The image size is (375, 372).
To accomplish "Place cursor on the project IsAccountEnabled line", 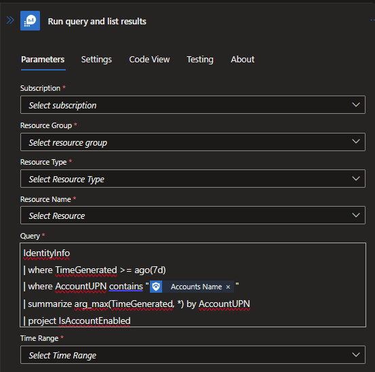I will (77, 321).
